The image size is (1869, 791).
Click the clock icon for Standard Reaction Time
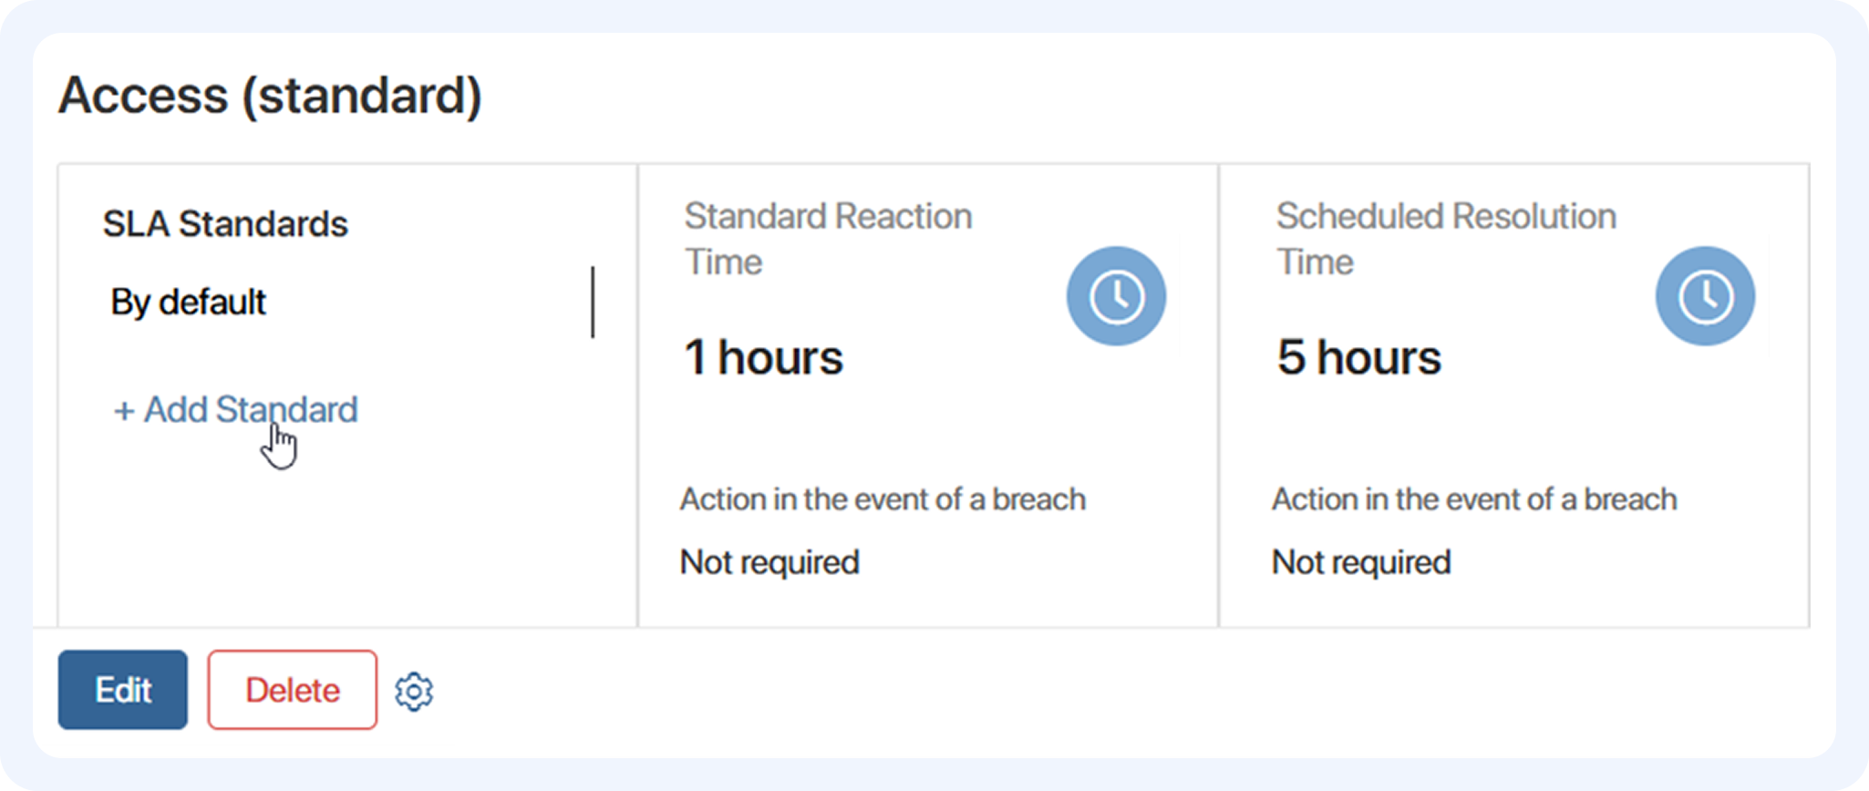1116,296
